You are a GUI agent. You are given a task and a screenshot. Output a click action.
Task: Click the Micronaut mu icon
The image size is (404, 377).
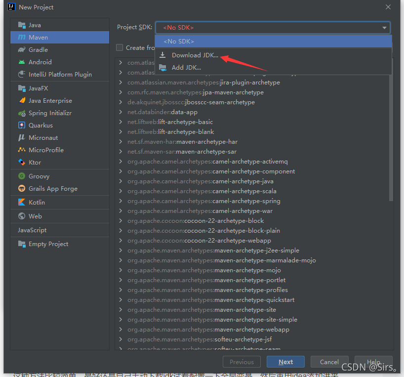click(22, 137)
